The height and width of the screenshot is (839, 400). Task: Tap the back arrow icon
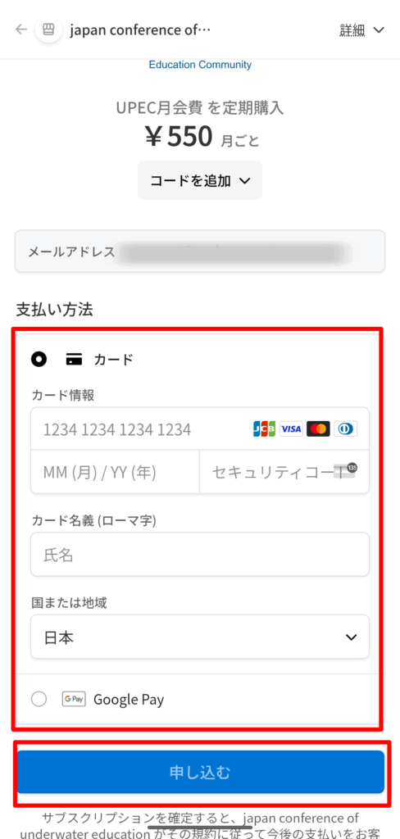coord(20,29)
